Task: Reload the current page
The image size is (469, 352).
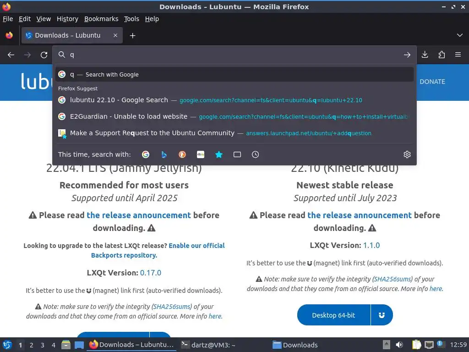Action: (x=44, y=55)
